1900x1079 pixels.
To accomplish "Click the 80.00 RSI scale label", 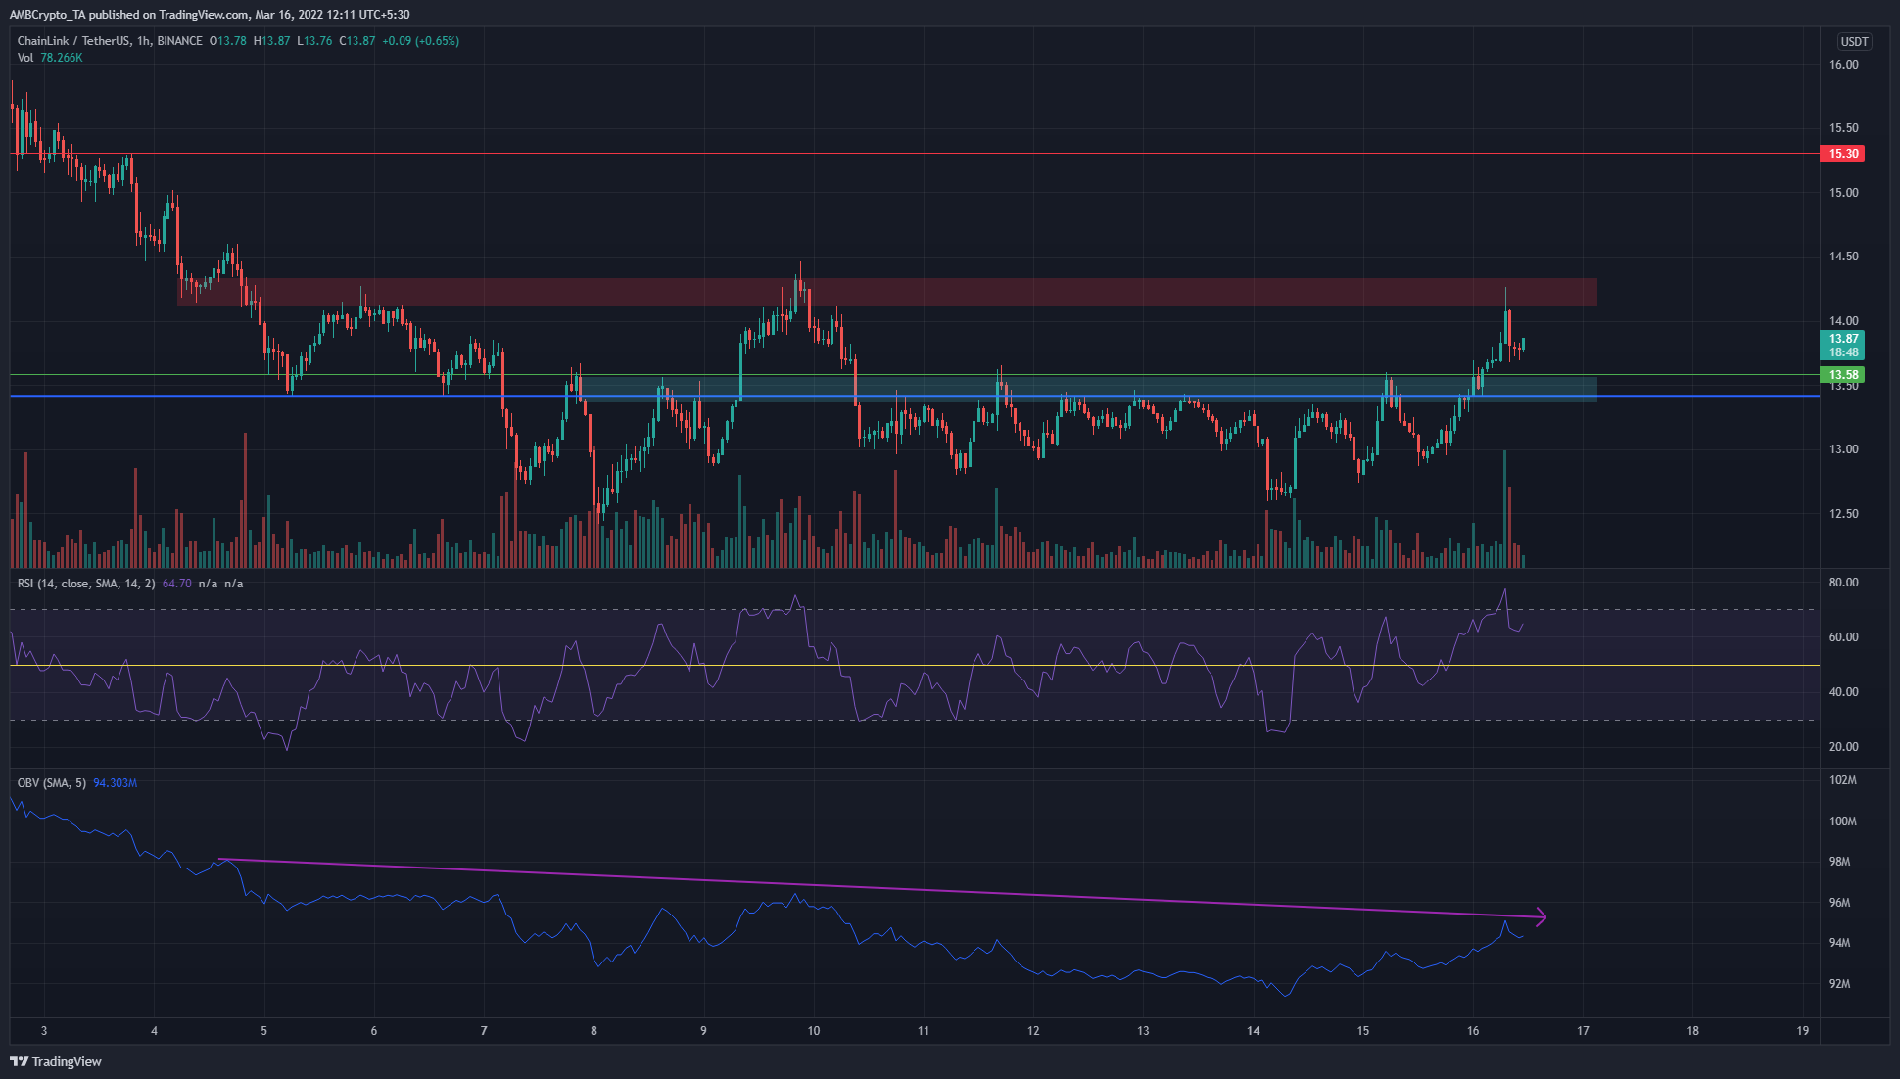I will pyautogui.click(x=1844, y=583).
